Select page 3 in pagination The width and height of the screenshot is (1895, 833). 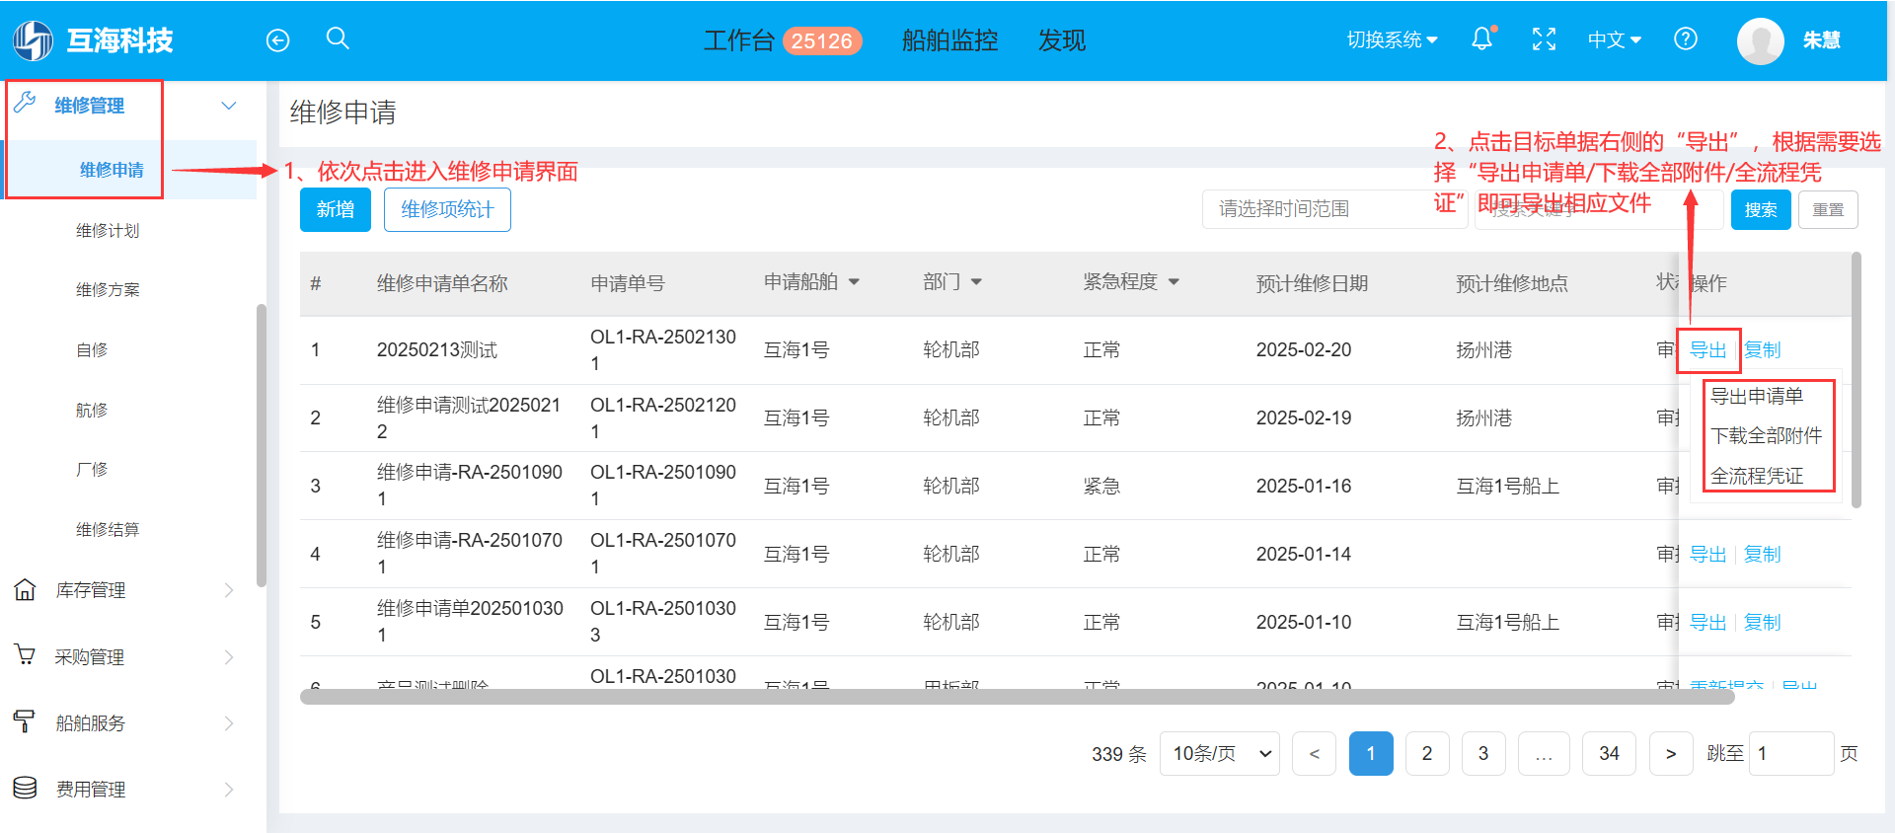[1483, 754]
